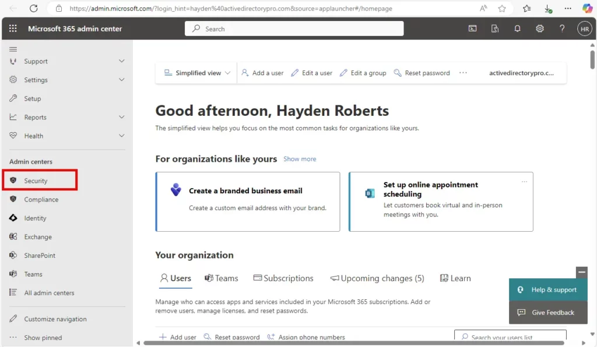597x347 pixels.
Task: Open toolbar overflow ellipsis
Action: (x=463, y=73)
